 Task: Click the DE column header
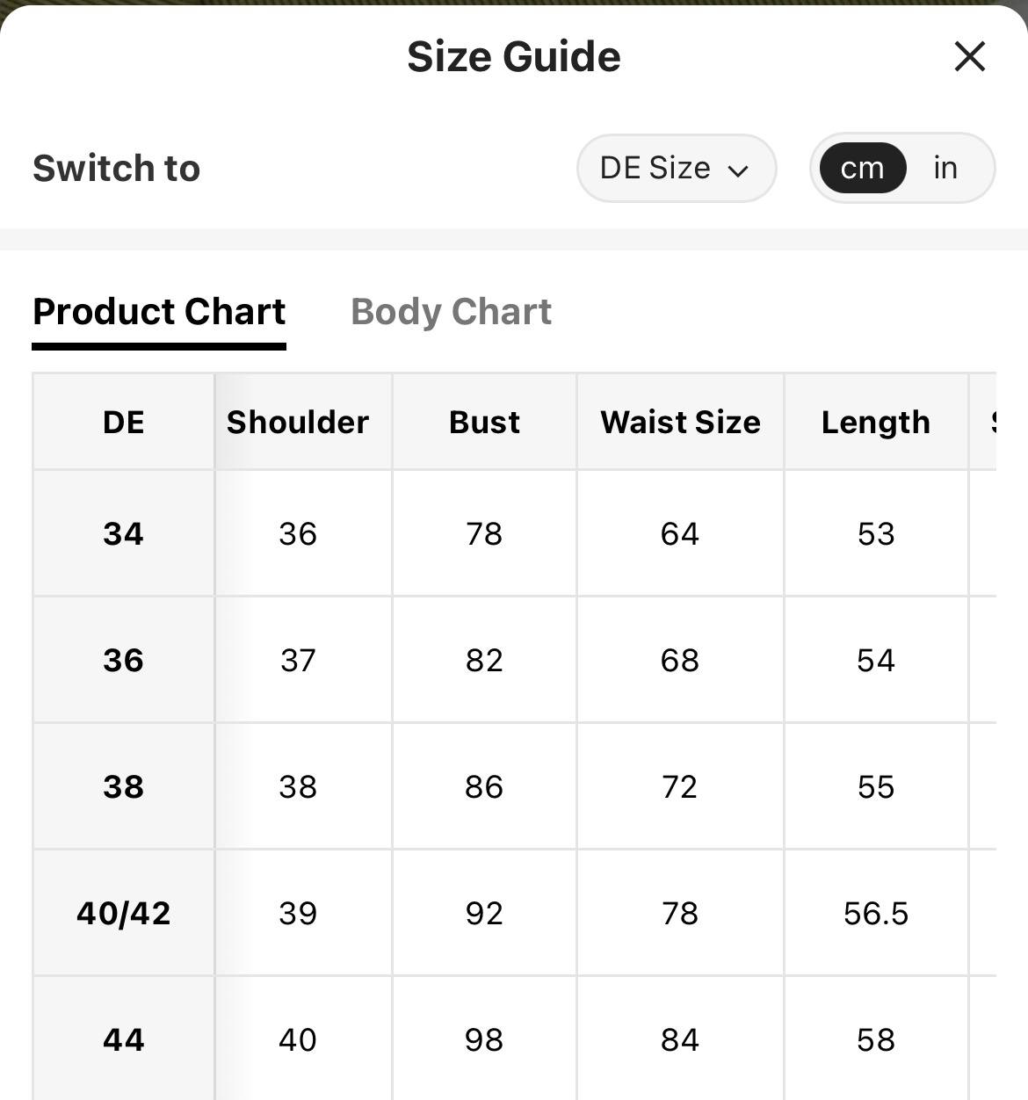[123, 423]
